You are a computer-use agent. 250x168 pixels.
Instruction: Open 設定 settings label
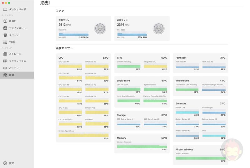11,163
